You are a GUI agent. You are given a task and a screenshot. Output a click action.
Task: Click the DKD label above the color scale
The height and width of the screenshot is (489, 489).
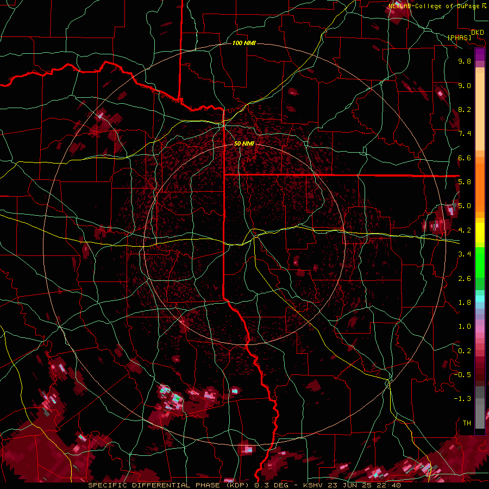[477, 33]
